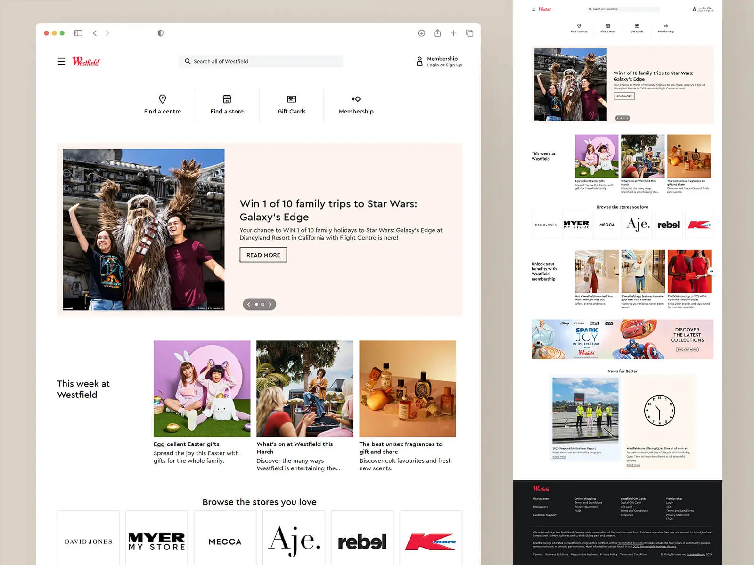Click Egg-cellent Easter gifts title in browser window
Screen dimensions: 754x565
point(186,444)
